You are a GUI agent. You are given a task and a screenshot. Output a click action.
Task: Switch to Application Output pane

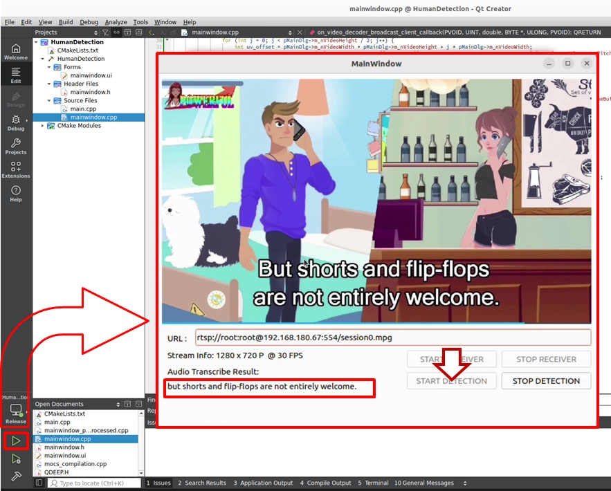pyautogui.click(x=263, y=483)
